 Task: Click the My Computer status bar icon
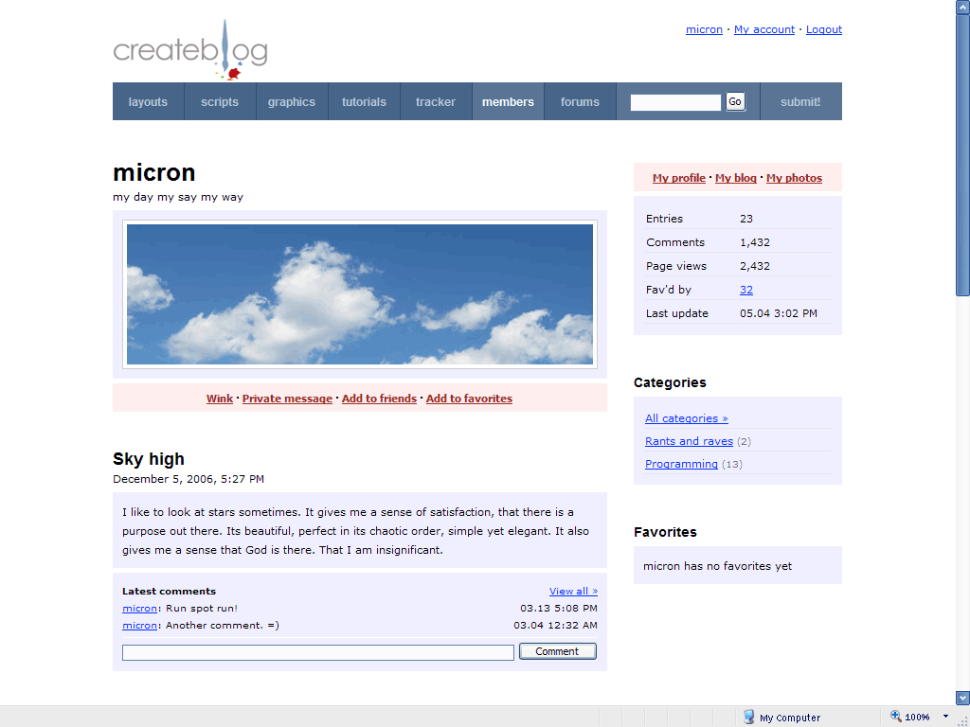tap(748, 717)
